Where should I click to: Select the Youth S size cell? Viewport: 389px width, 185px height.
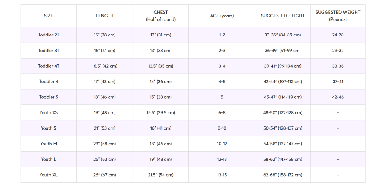(x=49, y=128)
